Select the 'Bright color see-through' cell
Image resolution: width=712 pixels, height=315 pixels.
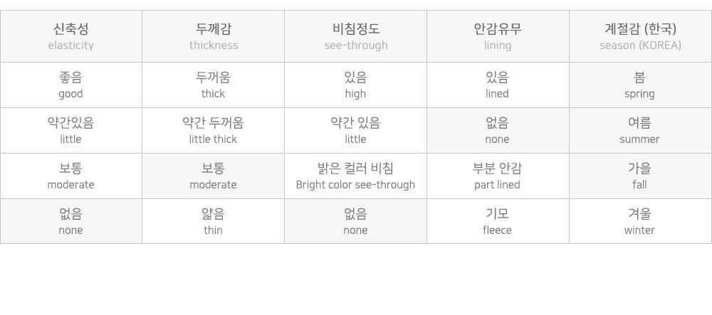click(355, 176)
